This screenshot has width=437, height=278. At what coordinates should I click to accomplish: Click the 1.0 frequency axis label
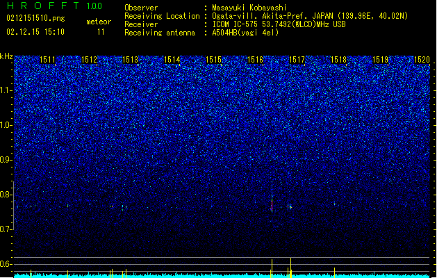(6, 125)
